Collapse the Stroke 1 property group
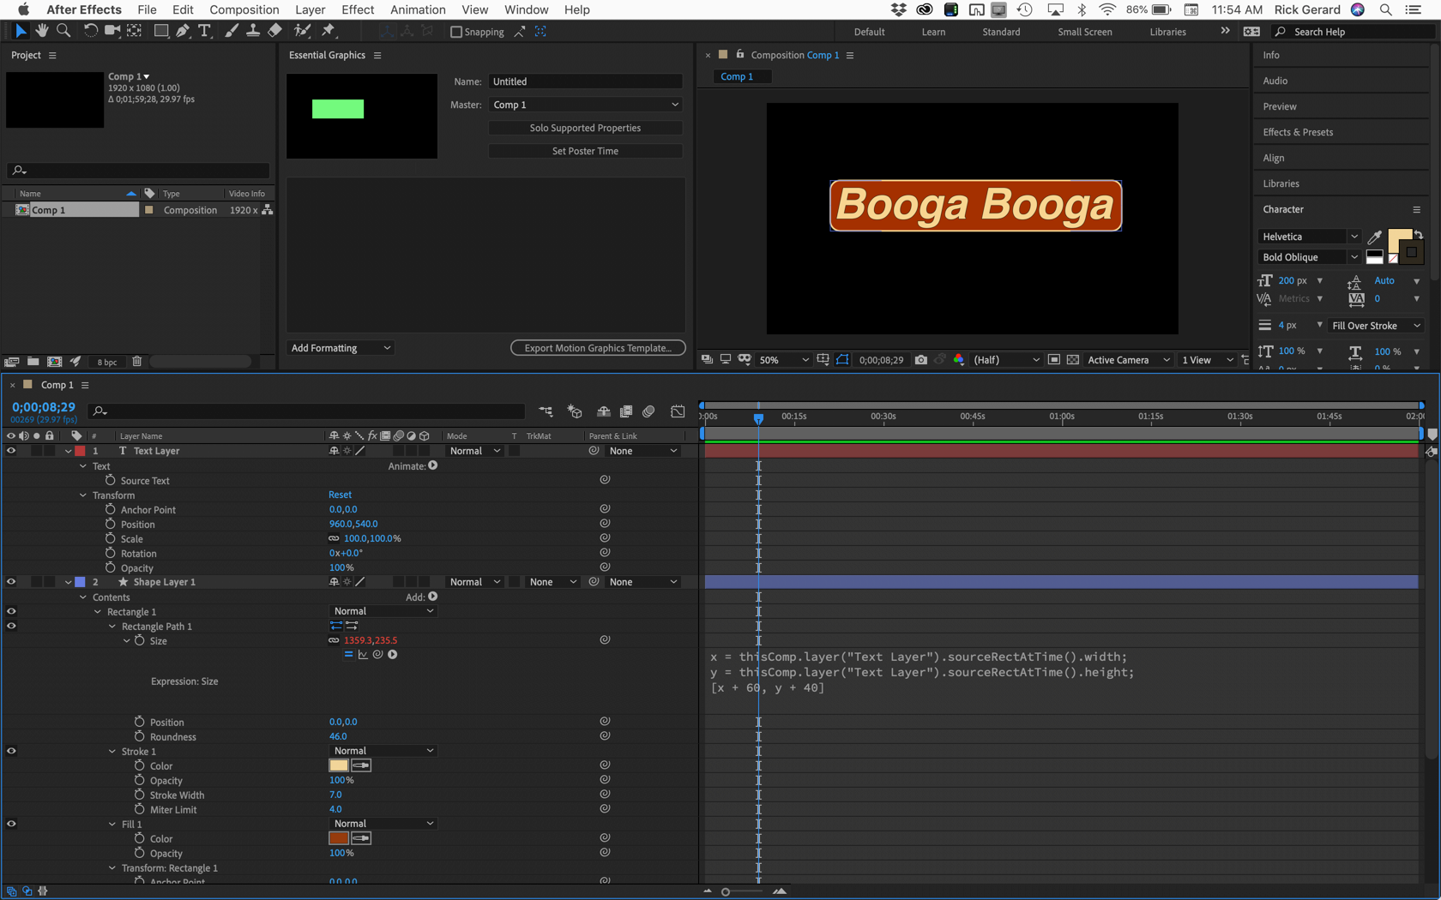The height and width of the screenshot is (900, 1441). pos(112,752)
